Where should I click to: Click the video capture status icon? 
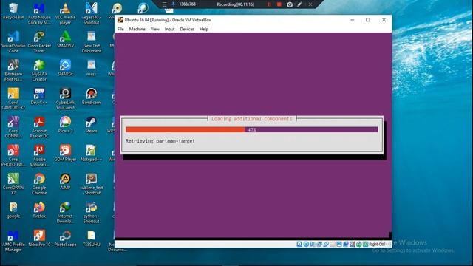[346, 244]
